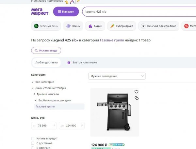The height and width of the screenshot is (149, 196).
Task: Select the Любая доставка tab
Action: [x=46, y=62]
